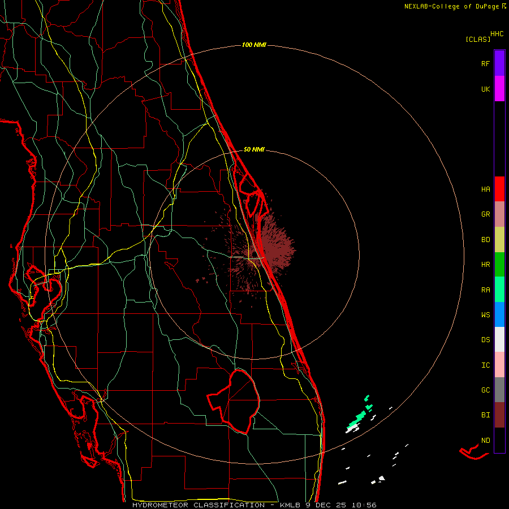Viewport: 509px width, 509px height.
Task: Click the IC legend label
Action: pos(485,365)
